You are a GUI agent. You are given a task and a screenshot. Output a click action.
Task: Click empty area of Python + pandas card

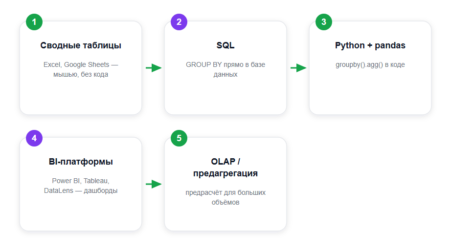coord(370,92)
